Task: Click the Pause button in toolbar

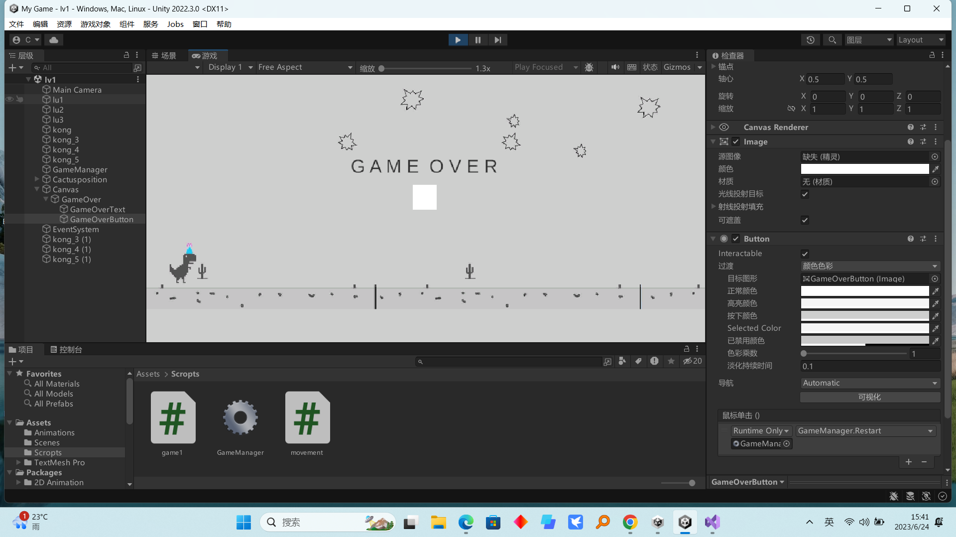Action: click(478, 40)
